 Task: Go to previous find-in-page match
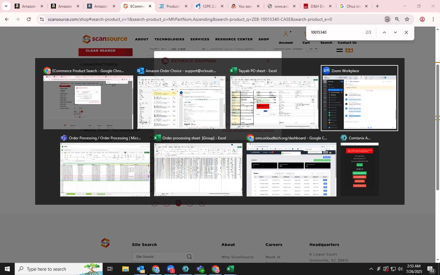point(384,32)
